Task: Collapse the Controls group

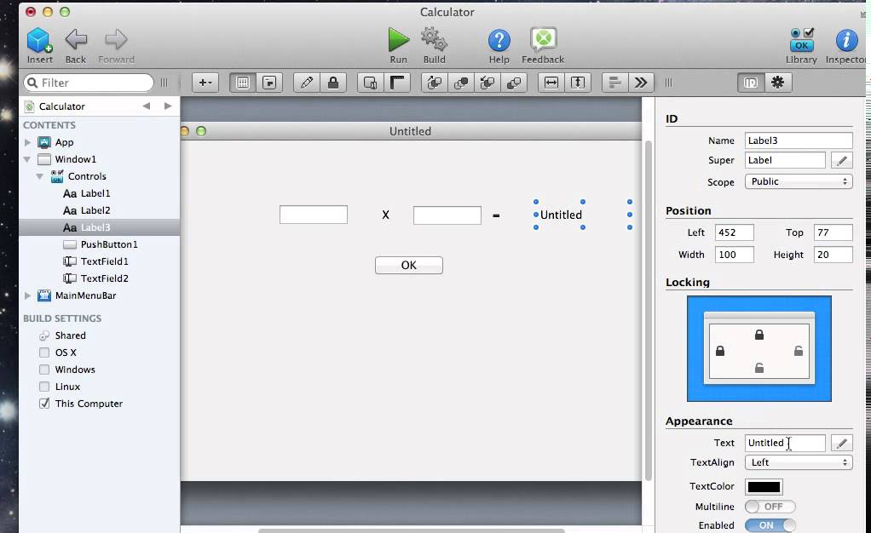Action: 40,176
